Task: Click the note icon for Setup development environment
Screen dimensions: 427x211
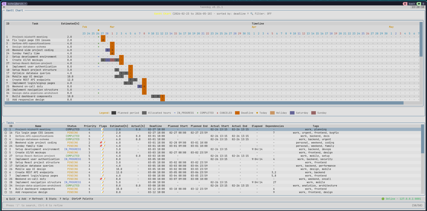Action: tap(103, 149)
